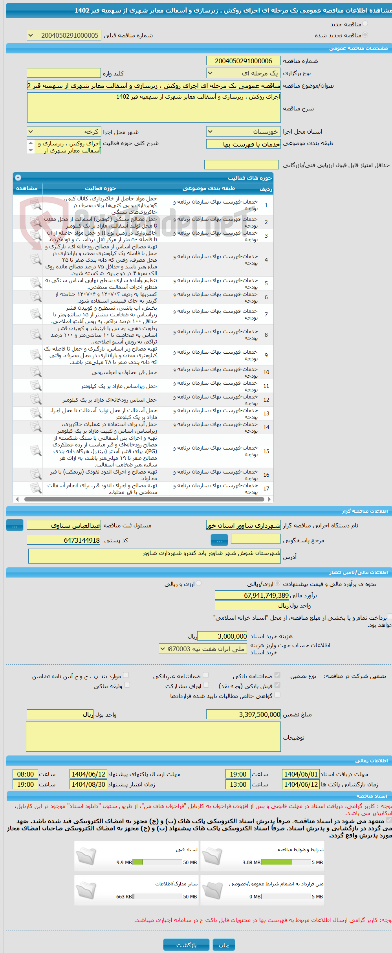Image resolution: width=392 pixels, height=953 pixels.
Task: Click the ردیف column header
Action: click(266, 189)
